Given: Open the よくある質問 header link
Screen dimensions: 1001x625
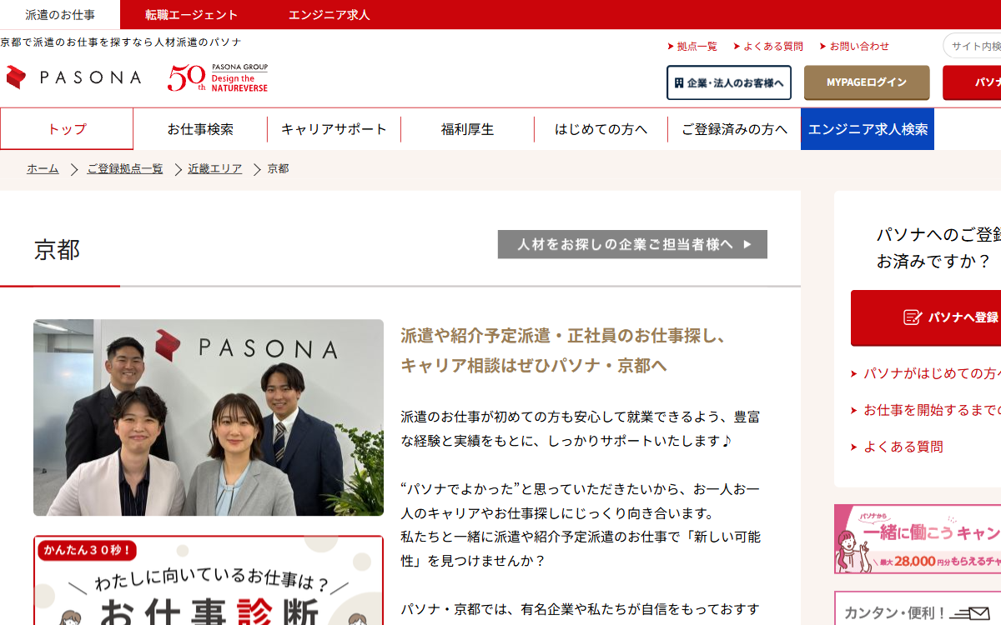Looking at the screenshot, I should 768,47.
